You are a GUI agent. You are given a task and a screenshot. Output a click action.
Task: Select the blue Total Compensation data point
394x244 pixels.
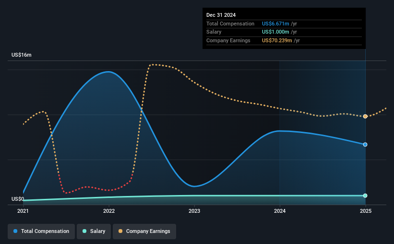point(365,145)
